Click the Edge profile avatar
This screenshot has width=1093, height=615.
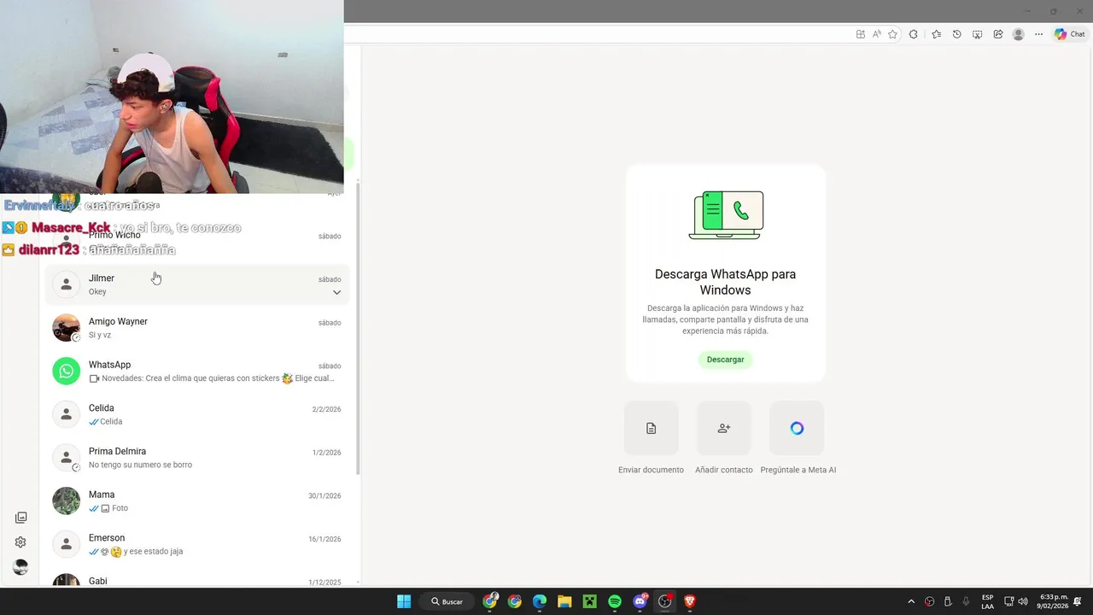[x=1018, y=34]
